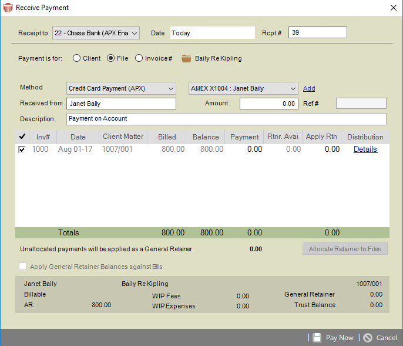Click the Billed 800.00 cell in invoice row

point(173,149)
